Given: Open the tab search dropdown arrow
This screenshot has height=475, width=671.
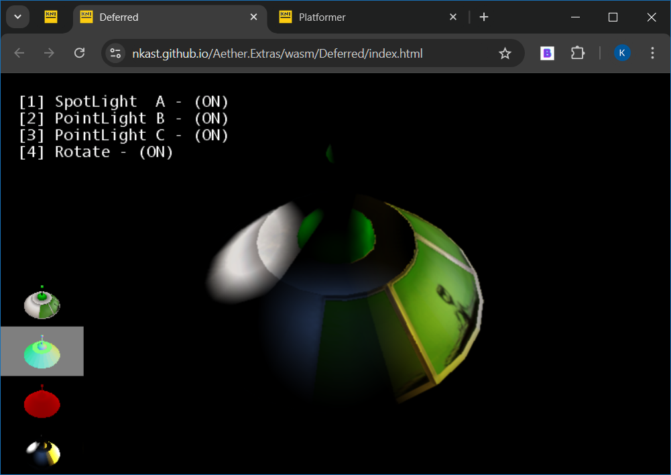Looking at the screenshot, I should click(x=17, y=17).
